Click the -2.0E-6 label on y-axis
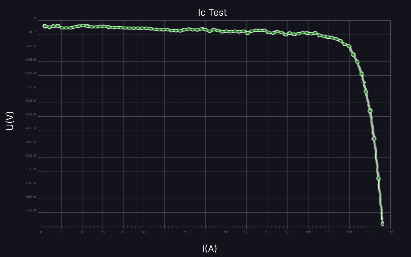This screenshot has height=257, width=411. point(30,74)
